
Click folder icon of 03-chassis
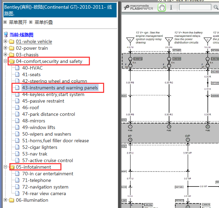[x=11, y=55]
